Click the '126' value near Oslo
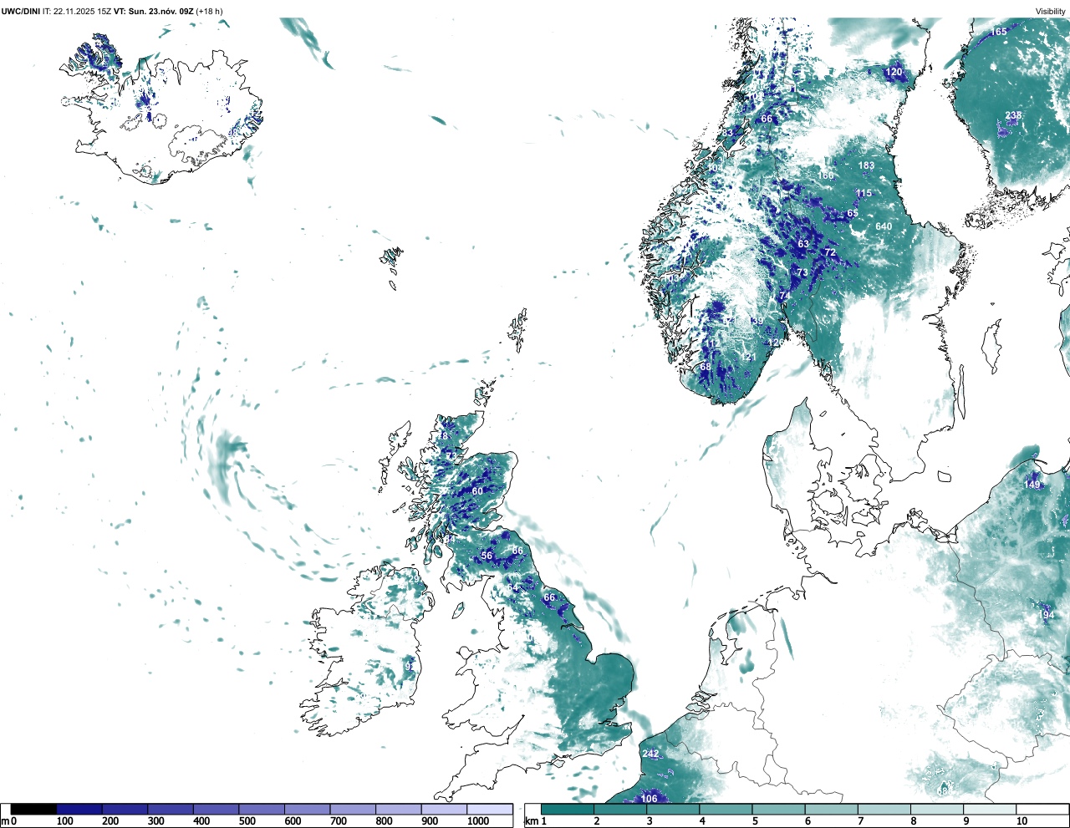Image resolution: width=1070 pixels, height=828 pixels. [x=777, y=343]
